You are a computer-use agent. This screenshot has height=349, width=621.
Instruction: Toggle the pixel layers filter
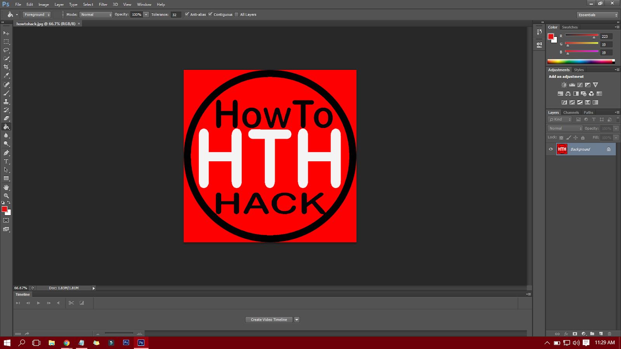tap(578, 119)
